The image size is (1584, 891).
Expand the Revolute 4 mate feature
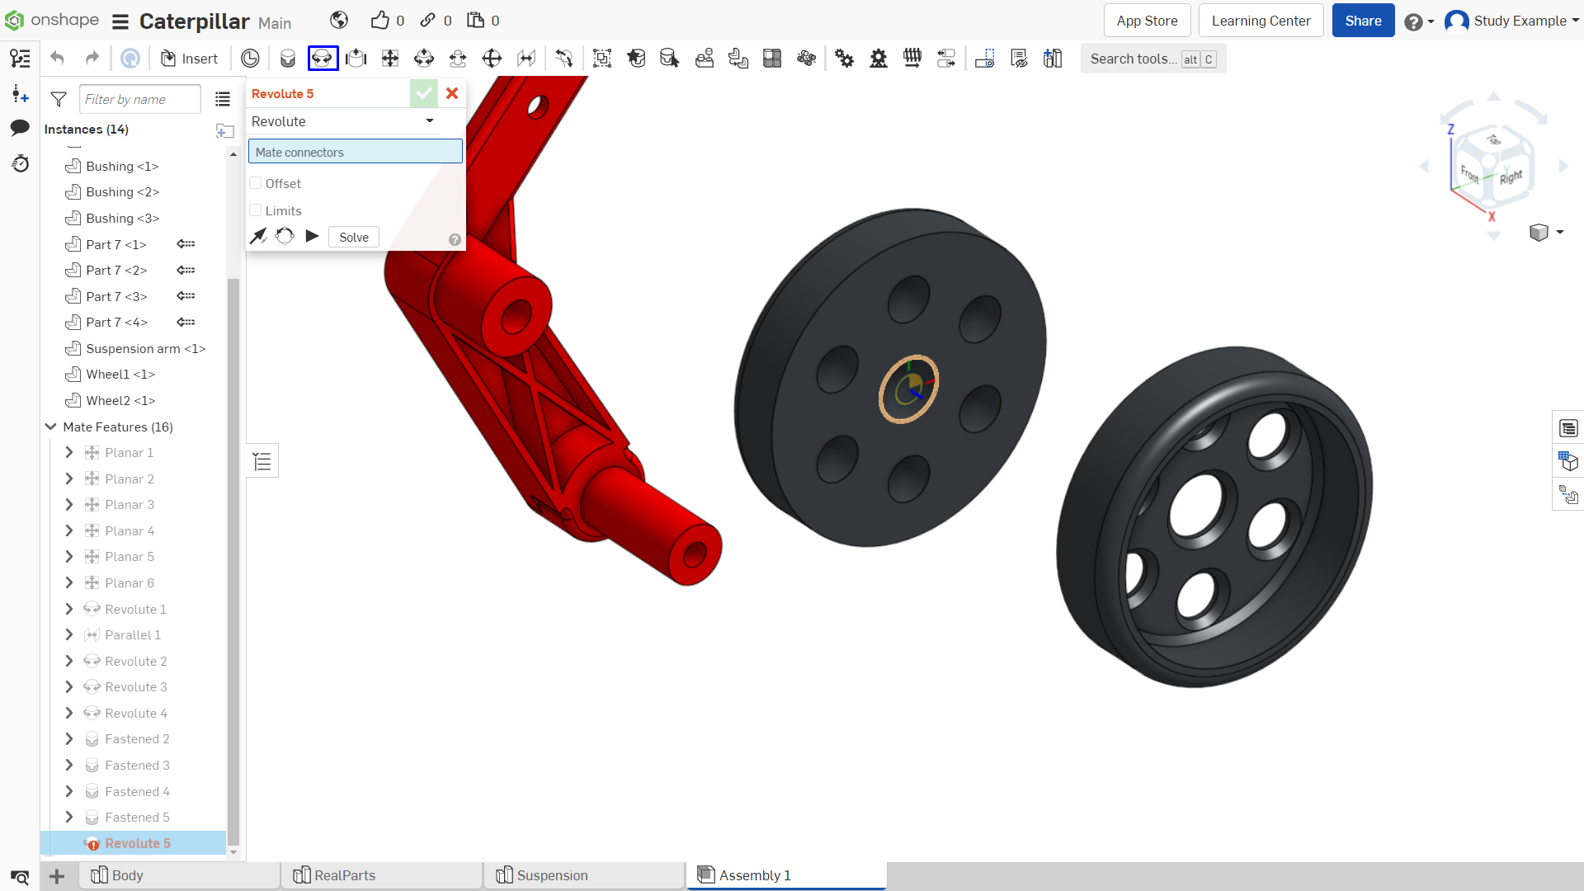[69, 713]
